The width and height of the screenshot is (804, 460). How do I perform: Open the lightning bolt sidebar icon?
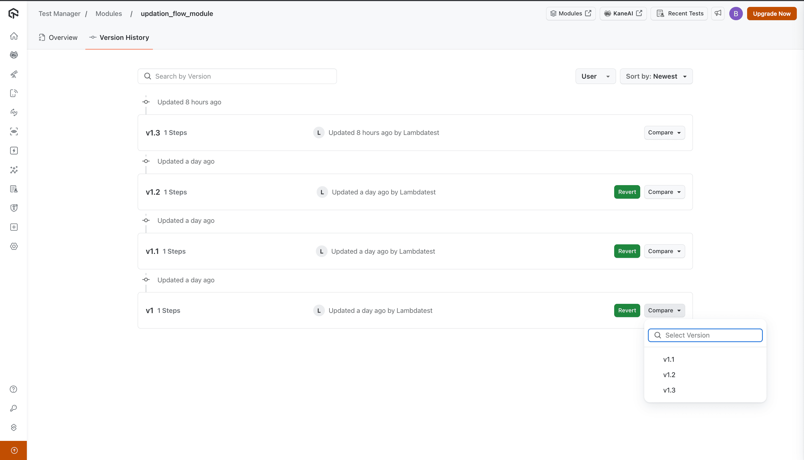[14, 151]
